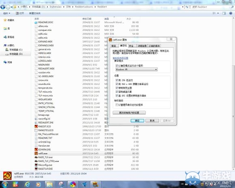Open the Organize dropdown menu
The image size is (235, 188).
[x=6, y=13]
